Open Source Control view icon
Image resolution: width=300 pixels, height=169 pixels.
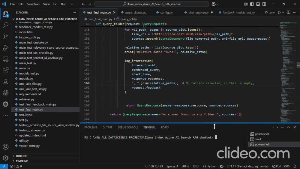[5, 36]
